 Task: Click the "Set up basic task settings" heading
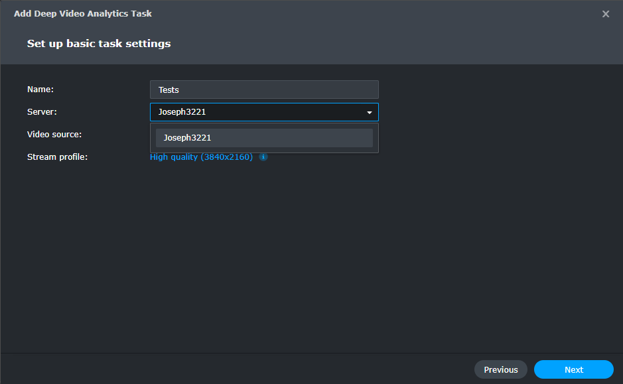pyautogui.click(x=99, y=44)
